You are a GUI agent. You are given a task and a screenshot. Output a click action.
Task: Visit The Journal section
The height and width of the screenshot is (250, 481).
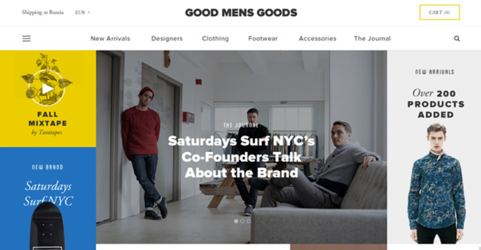(372, 39)
